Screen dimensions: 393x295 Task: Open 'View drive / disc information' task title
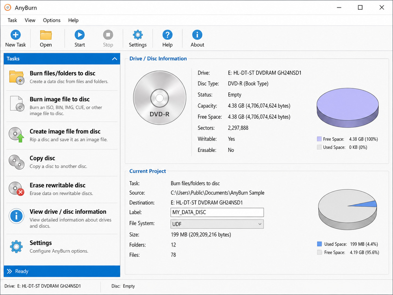(68, 212)
